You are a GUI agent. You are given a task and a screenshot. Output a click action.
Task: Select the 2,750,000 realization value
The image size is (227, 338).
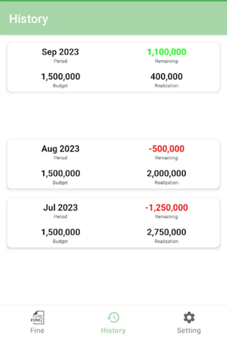[x=166, y=232]
